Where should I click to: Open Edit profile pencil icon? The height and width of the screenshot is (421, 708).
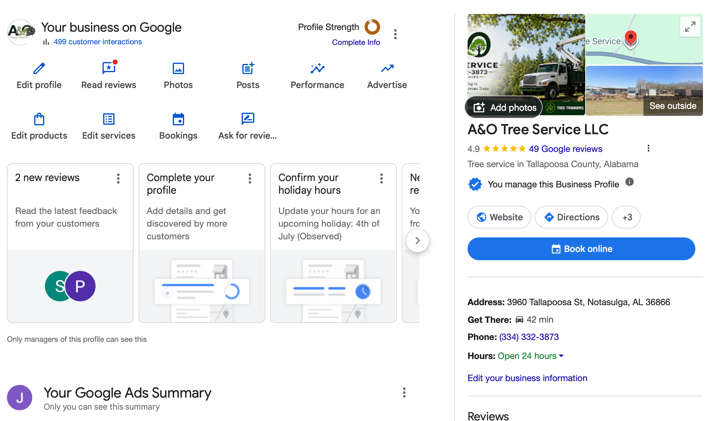(x=39, y=68)
